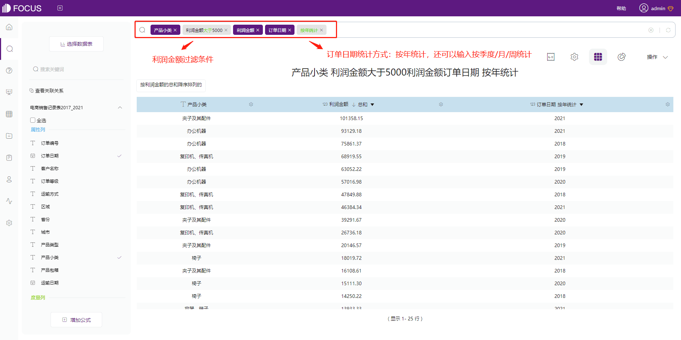The width and height of the screenshot is (681, 340).
Task: Click the FOCUS logo
Action: pos(22,8)
